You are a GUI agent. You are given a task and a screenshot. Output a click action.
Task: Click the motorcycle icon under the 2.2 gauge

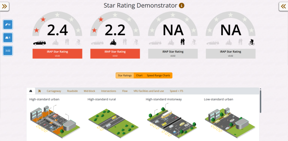coord(113,43)
